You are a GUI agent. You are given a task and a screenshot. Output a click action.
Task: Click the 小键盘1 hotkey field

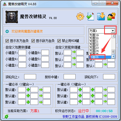(22, 65)
